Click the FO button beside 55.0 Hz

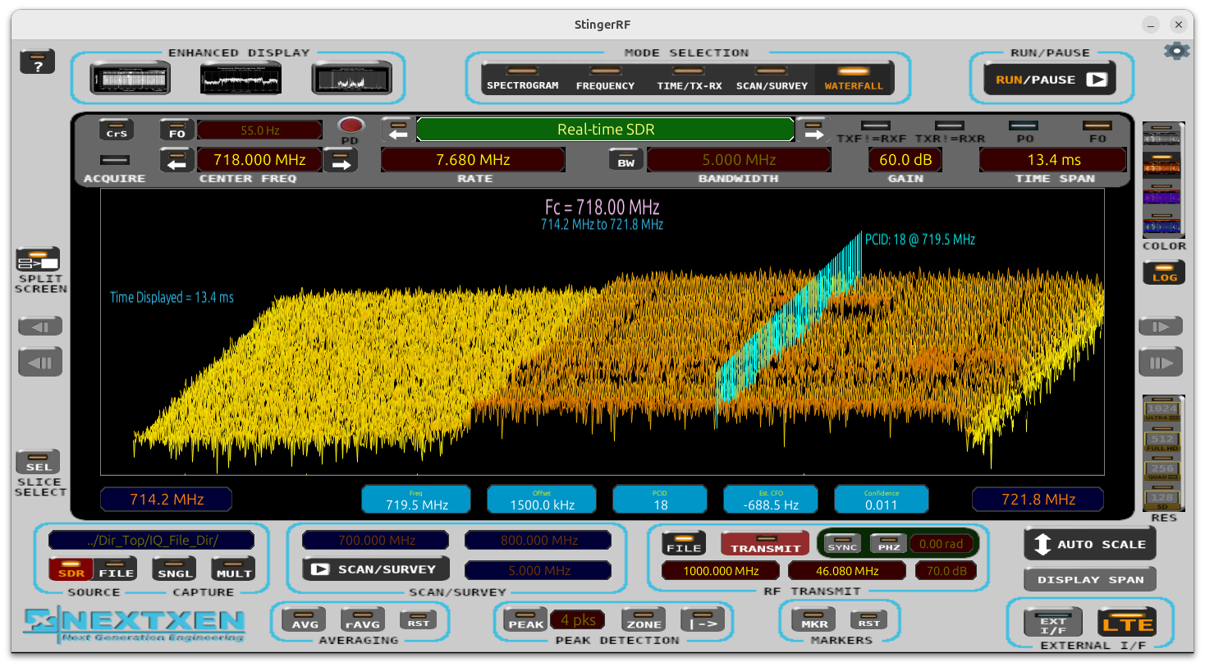[x=176, y=130]
